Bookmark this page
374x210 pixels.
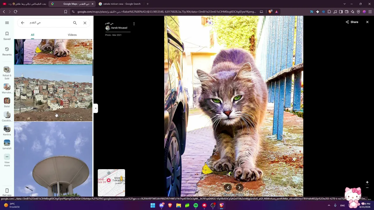point(65,12)
